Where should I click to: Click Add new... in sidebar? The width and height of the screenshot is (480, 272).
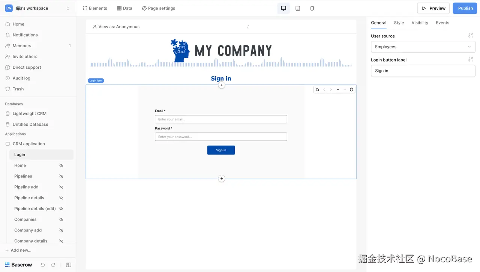coord(18,250)
